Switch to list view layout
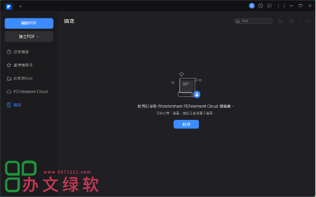 point(281,21)
